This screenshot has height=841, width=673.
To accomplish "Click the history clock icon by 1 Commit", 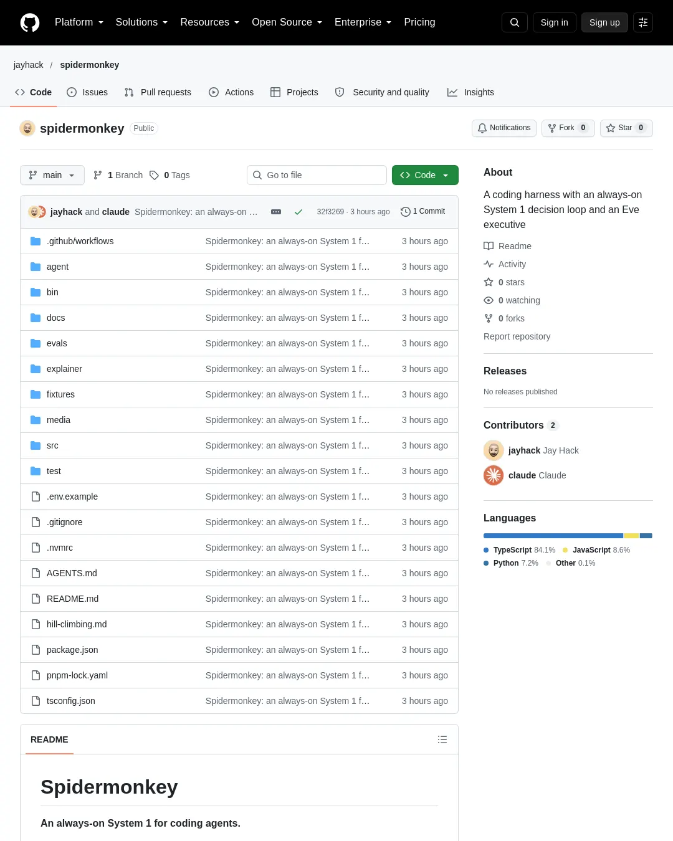I will [x=405, y=212].
